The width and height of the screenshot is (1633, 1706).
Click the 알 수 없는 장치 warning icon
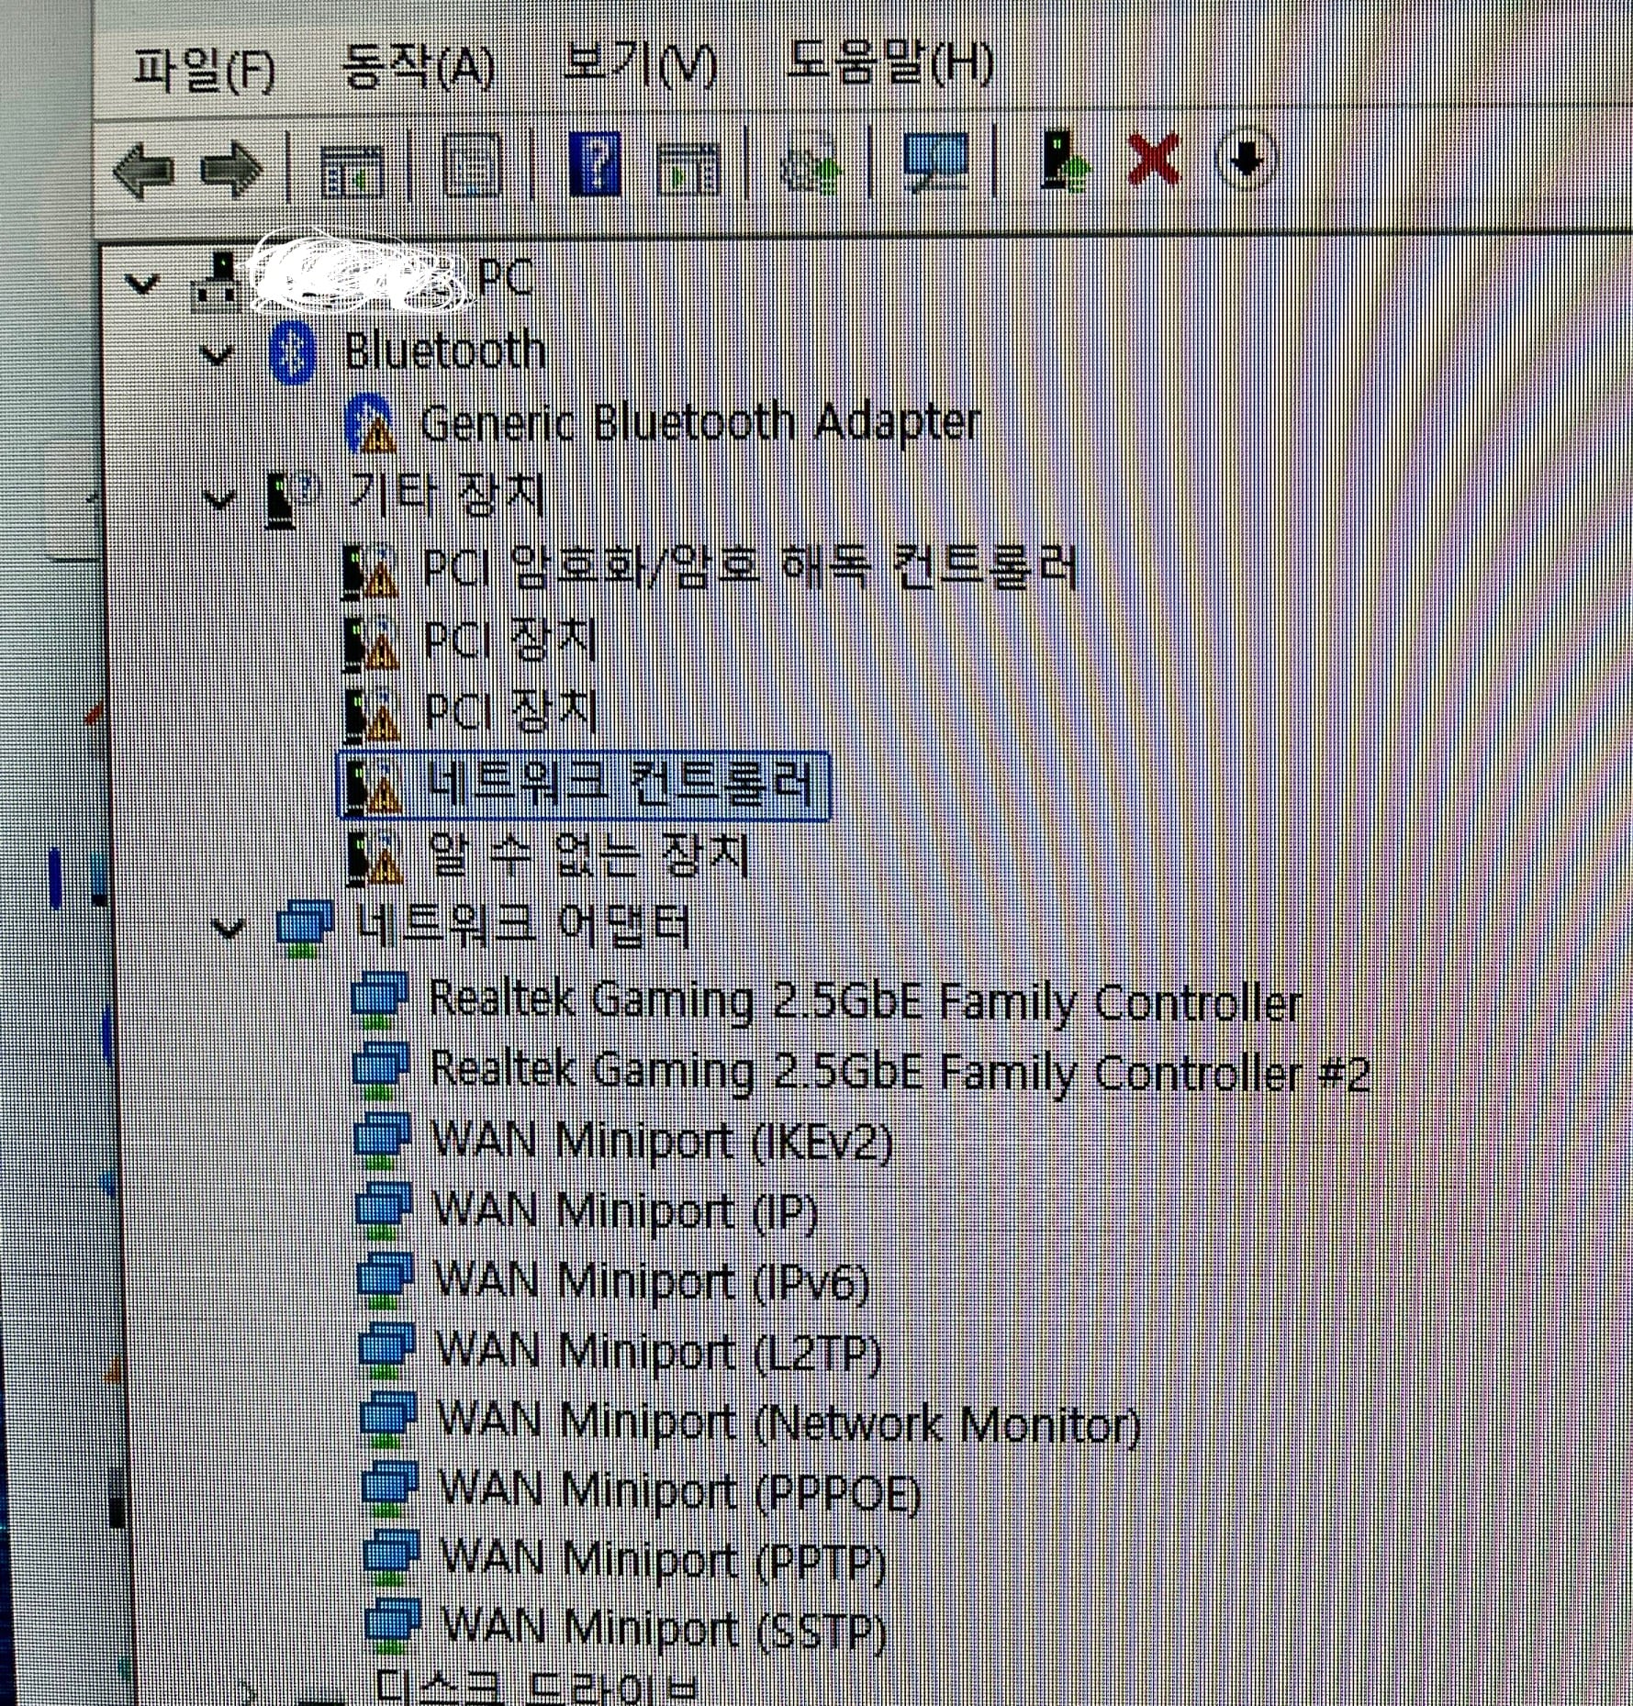373,858
